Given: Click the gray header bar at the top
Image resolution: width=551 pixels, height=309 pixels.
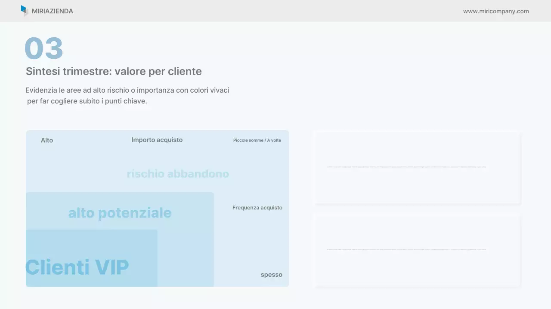Looking at the screenshot, I should coord(275,11).
